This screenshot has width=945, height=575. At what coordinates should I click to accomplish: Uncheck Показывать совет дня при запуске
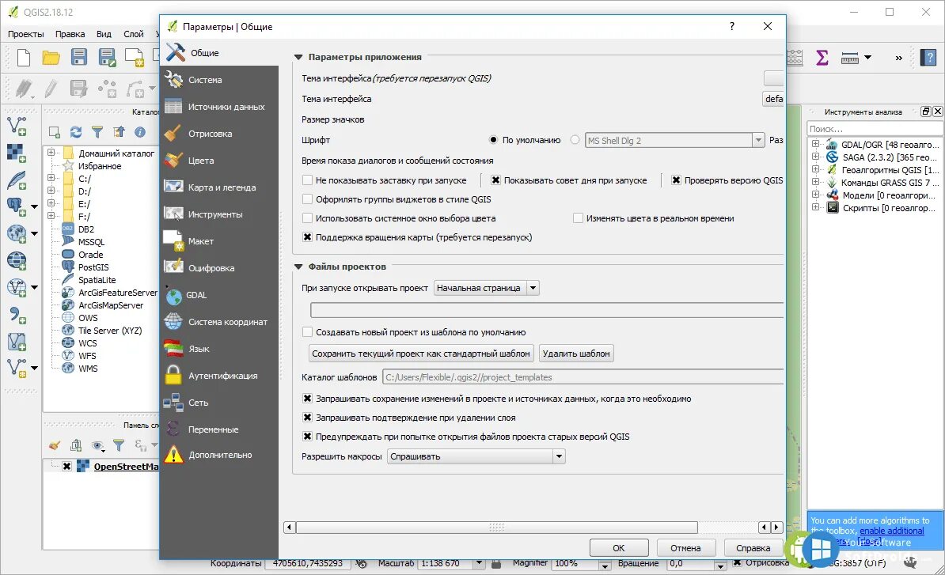pos(495,180)
